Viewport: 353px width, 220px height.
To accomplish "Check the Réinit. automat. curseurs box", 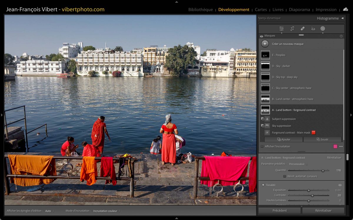I will click(x=284, y=176).
